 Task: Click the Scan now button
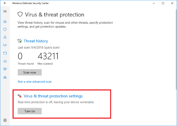pyautogui.click(x=30, y=72)
